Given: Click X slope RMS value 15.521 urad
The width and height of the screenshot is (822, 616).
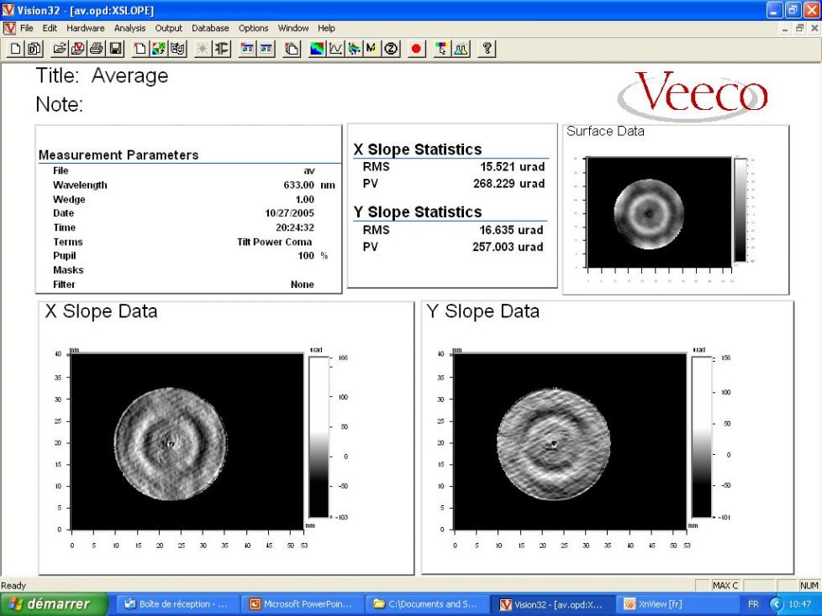Looking at the screenshot, I should point(512,167).
